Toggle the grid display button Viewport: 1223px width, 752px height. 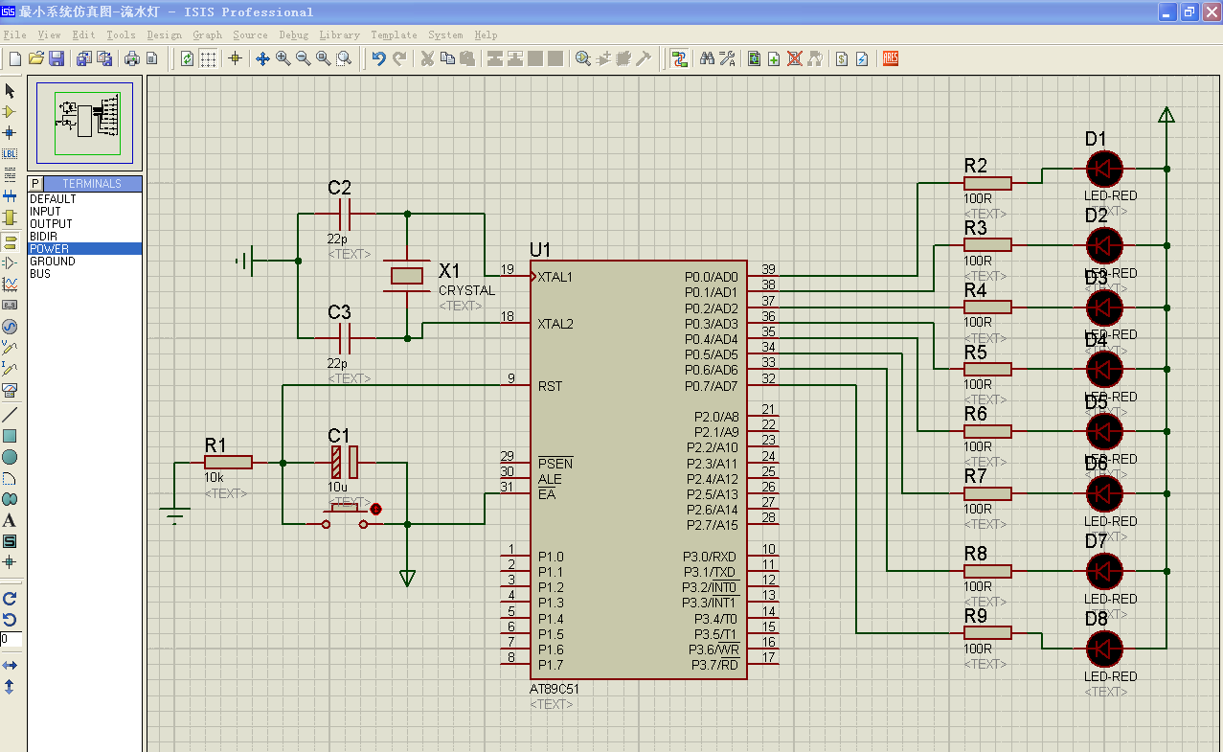coord(208,58)
